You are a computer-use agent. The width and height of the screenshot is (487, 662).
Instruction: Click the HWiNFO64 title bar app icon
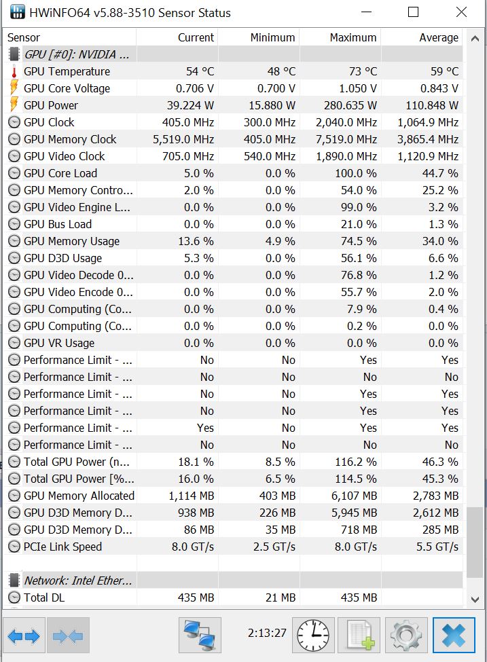[x=15, y=12]
